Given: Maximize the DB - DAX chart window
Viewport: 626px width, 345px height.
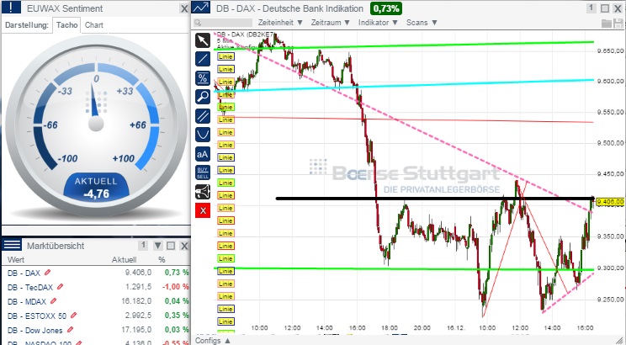Looking at the screenshot, I should coord(605,8).
